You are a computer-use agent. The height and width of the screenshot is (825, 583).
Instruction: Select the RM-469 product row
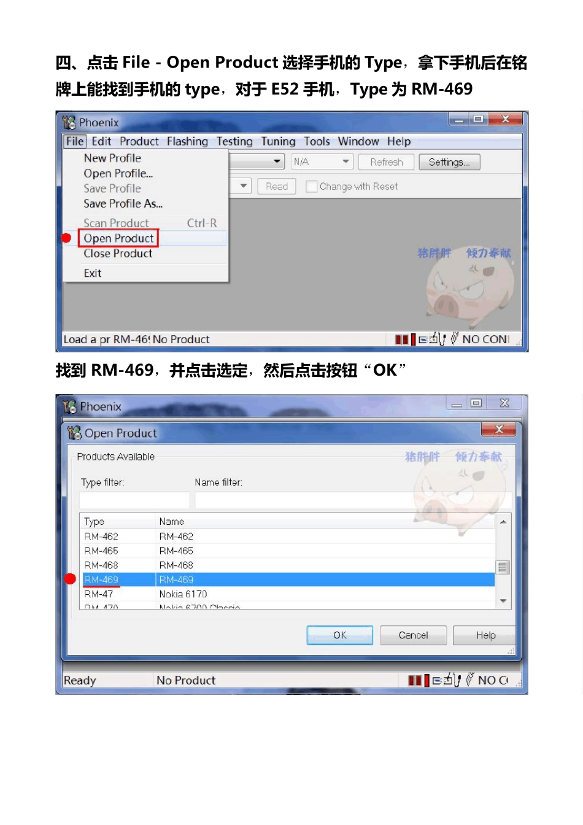click(x=288, y=579)
